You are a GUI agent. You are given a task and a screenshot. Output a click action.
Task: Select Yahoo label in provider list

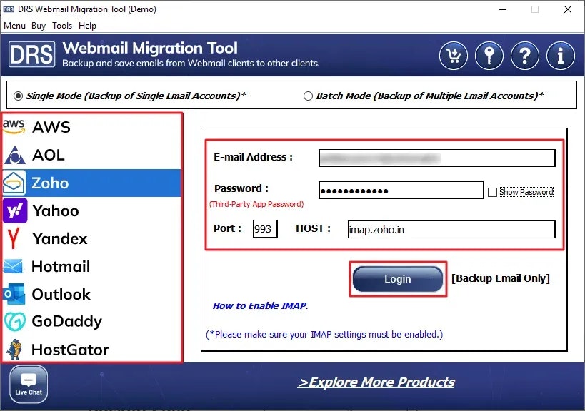tap(56, 211)
